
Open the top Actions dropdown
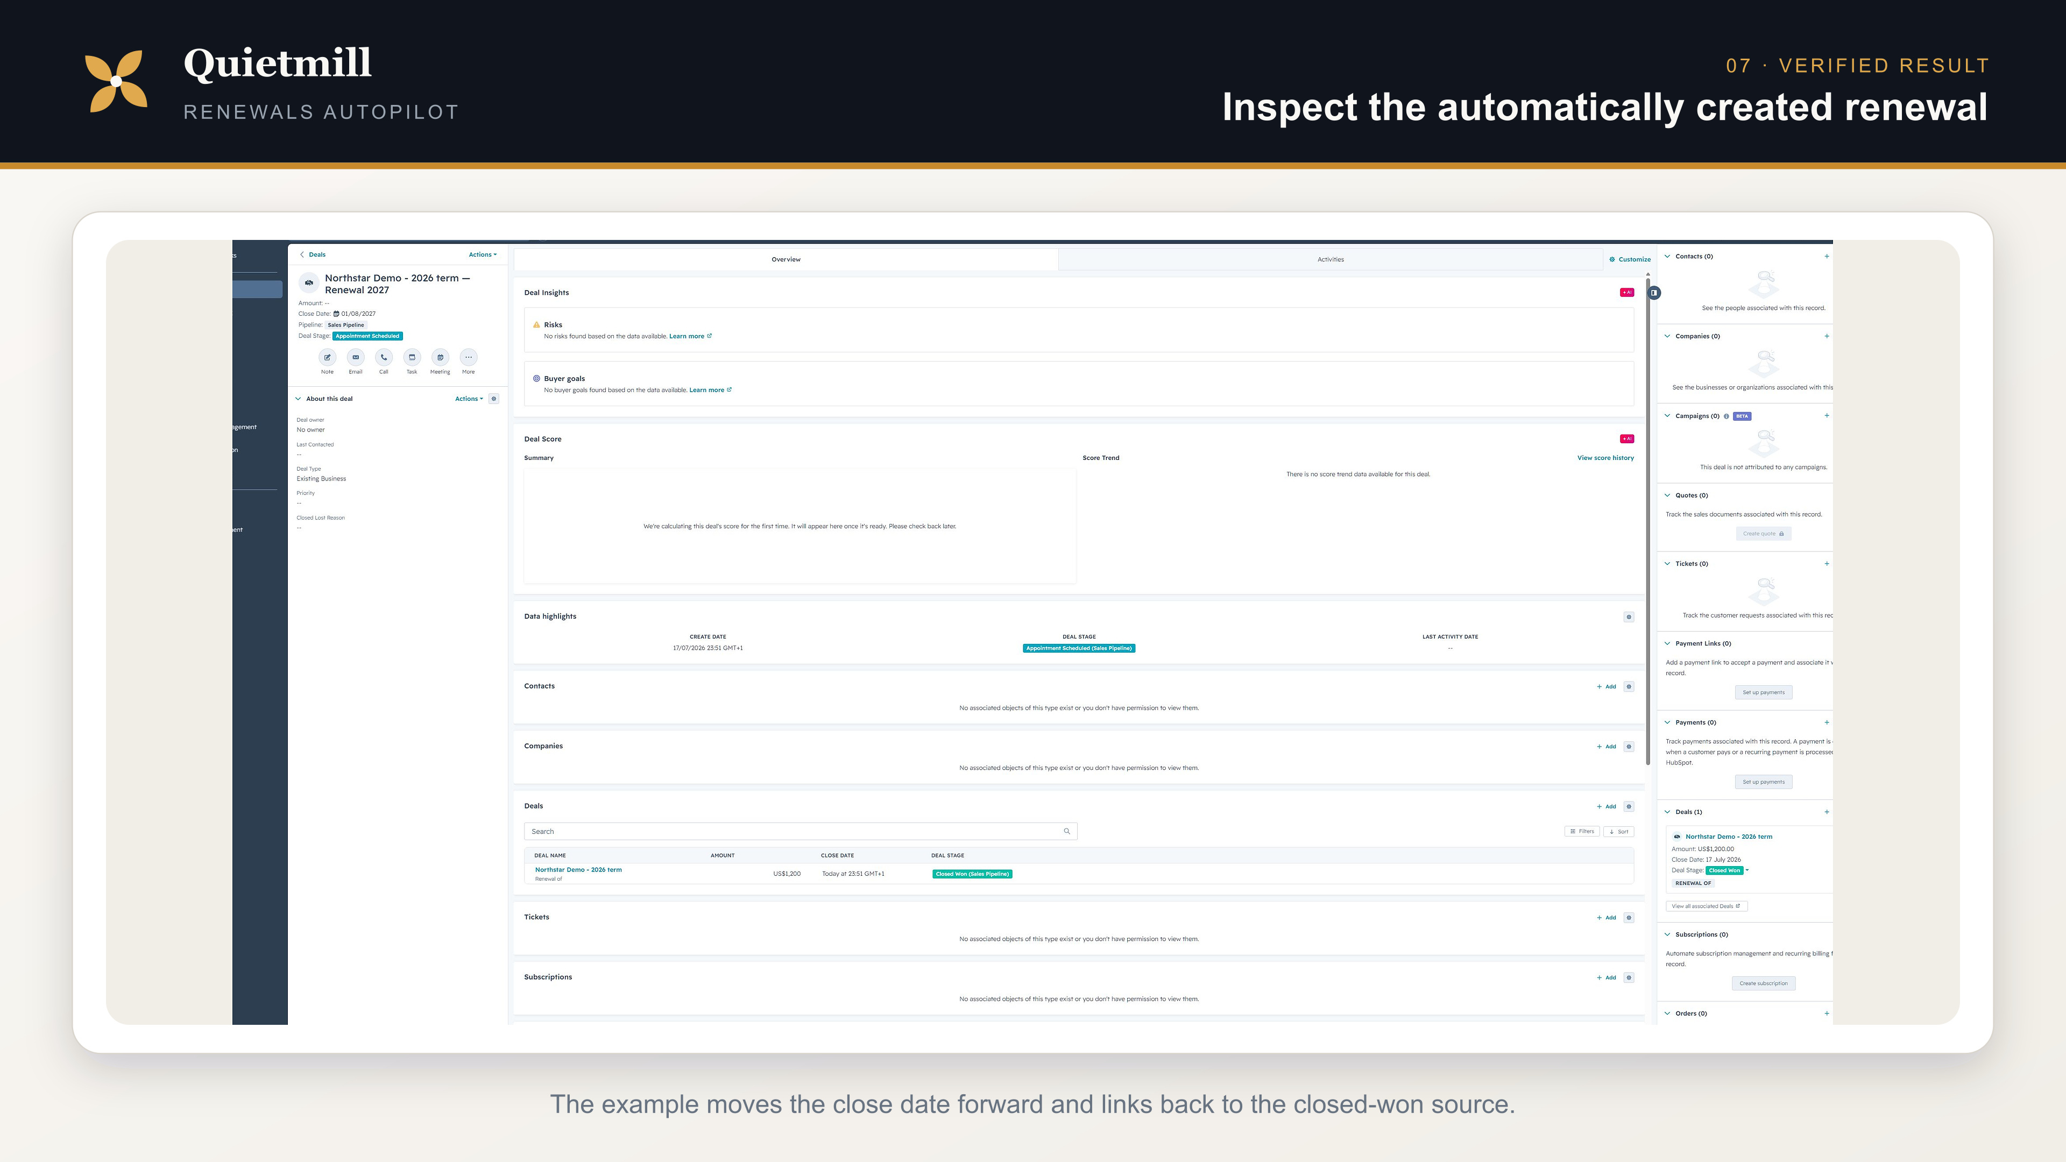[483, 254]
